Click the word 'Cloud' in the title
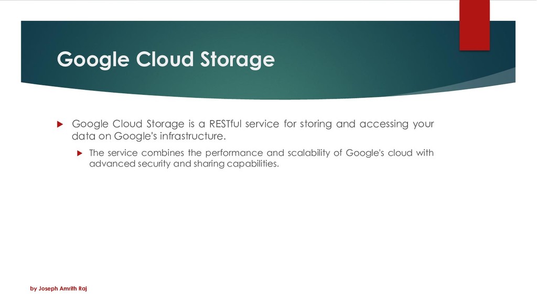 tap(165, 59)
